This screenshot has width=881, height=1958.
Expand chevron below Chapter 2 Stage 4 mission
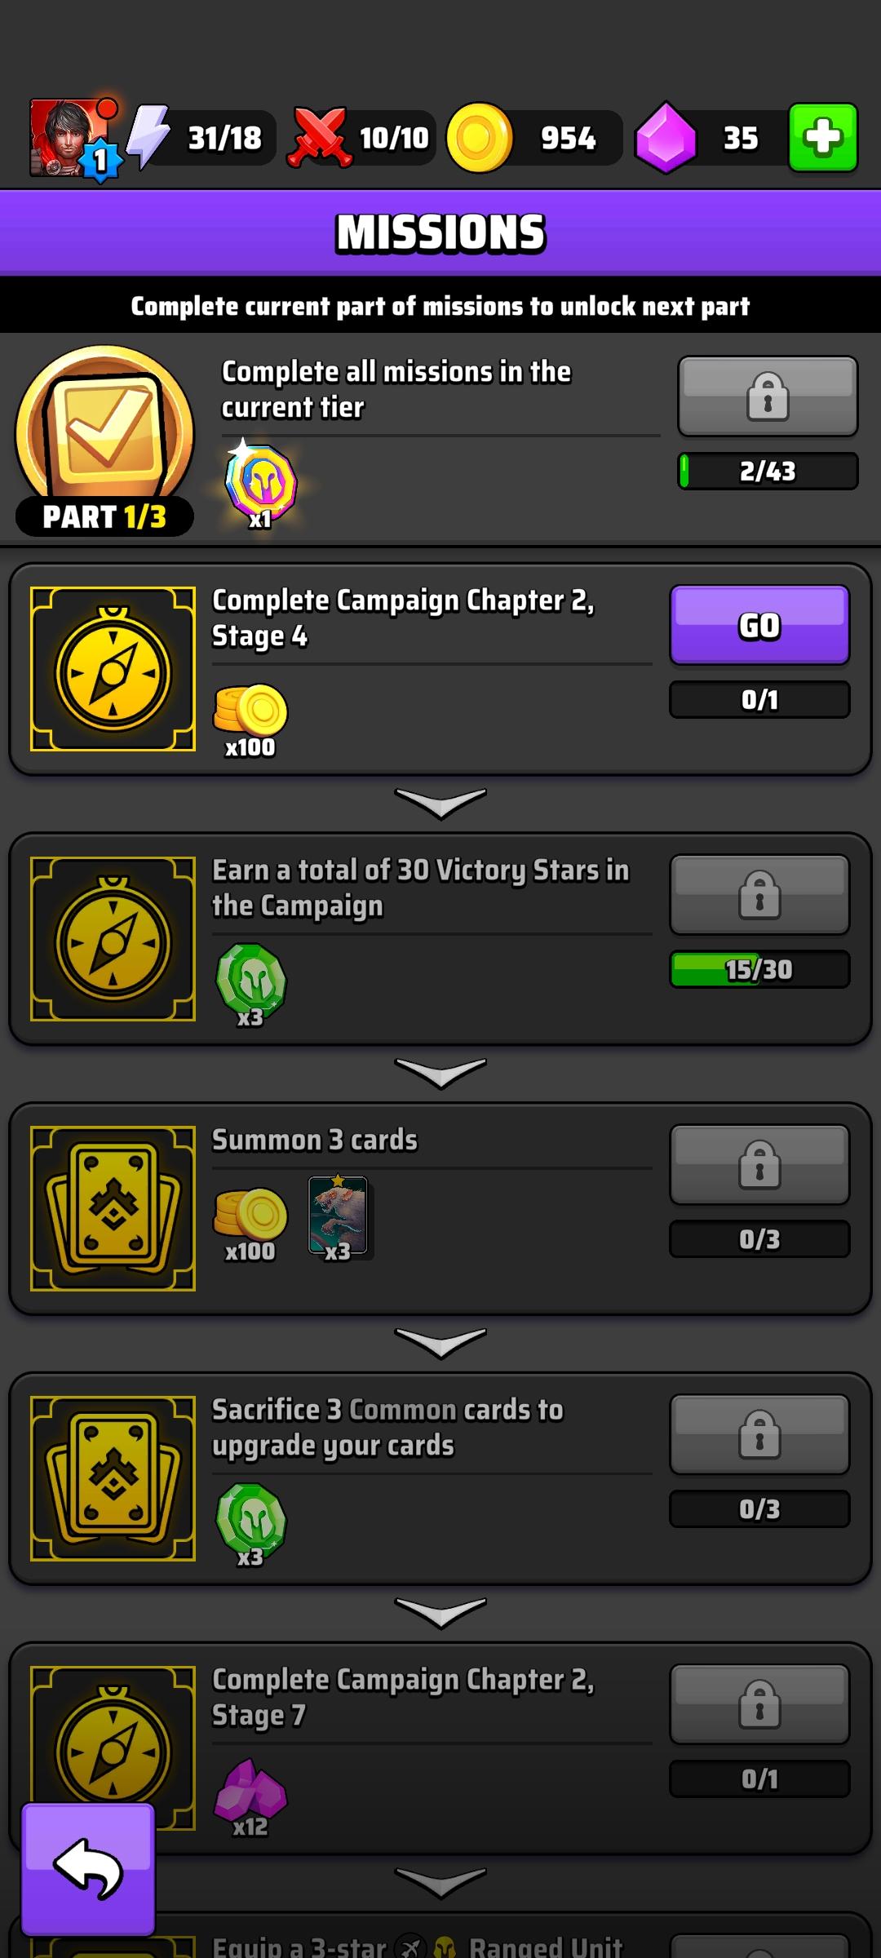click(440, 803)
